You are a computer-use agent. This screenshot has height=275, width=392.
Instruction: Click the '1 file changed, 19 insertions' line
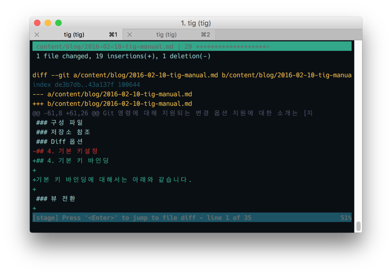pos(123,56)
